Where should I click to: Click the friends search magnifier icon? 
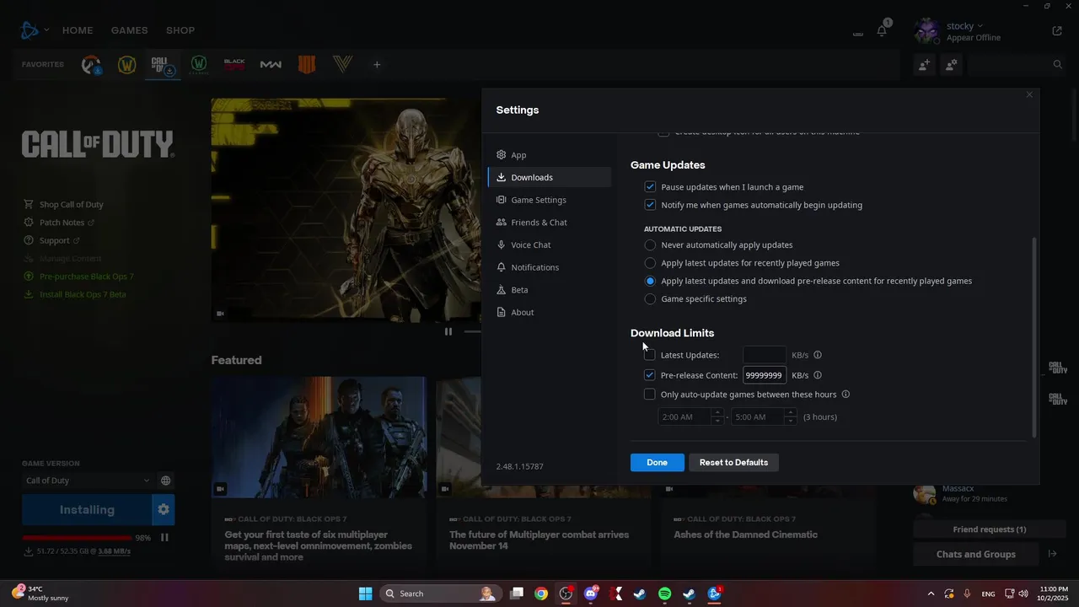tap(1058, 64)
